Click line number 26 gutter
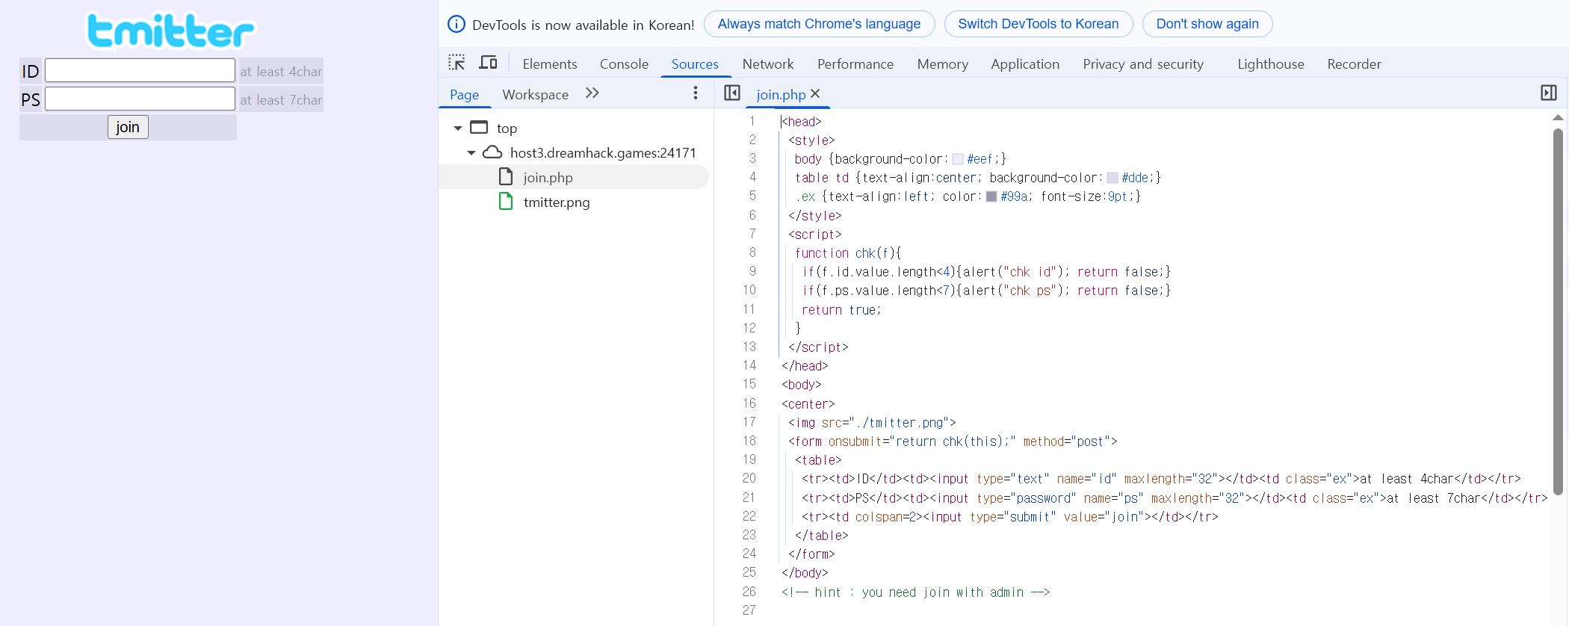 (x=749, y=592)
